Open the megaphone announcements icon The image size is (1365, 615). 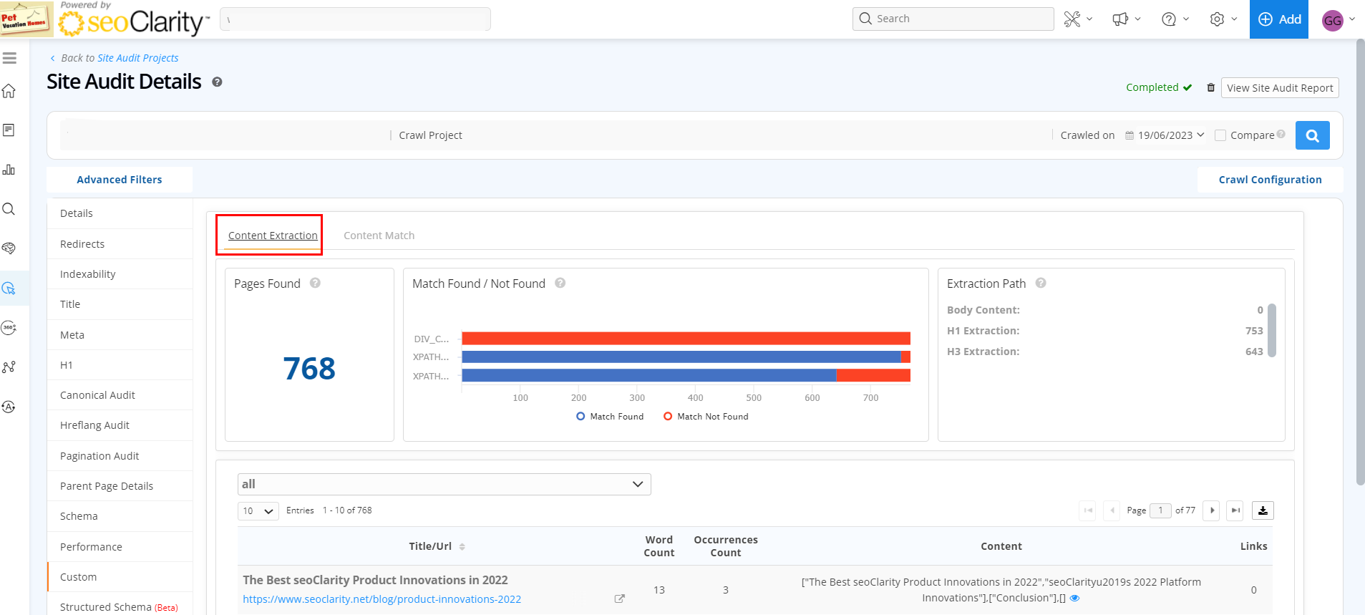pos(1120,19)
